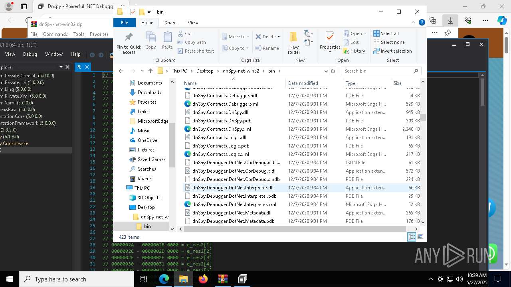This screenshot has width=511, height=287.
Task: Click Windows Start button
Action: click(x=10, y=279)
